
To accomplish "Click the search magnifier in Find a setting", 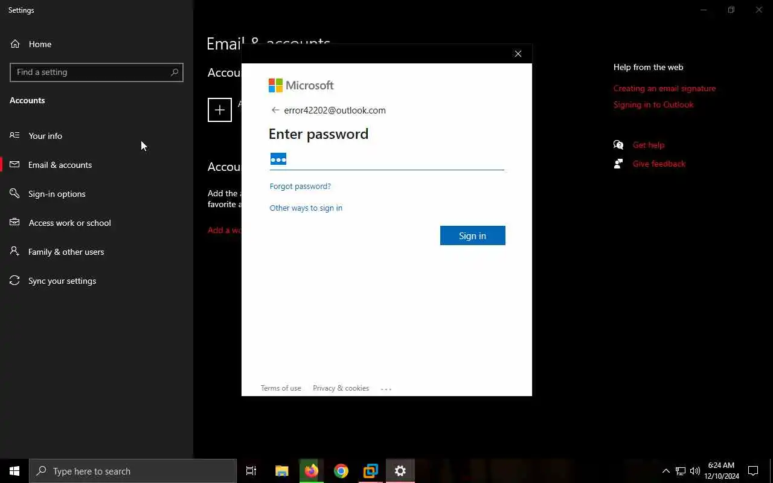I will (x=175, y=72).
